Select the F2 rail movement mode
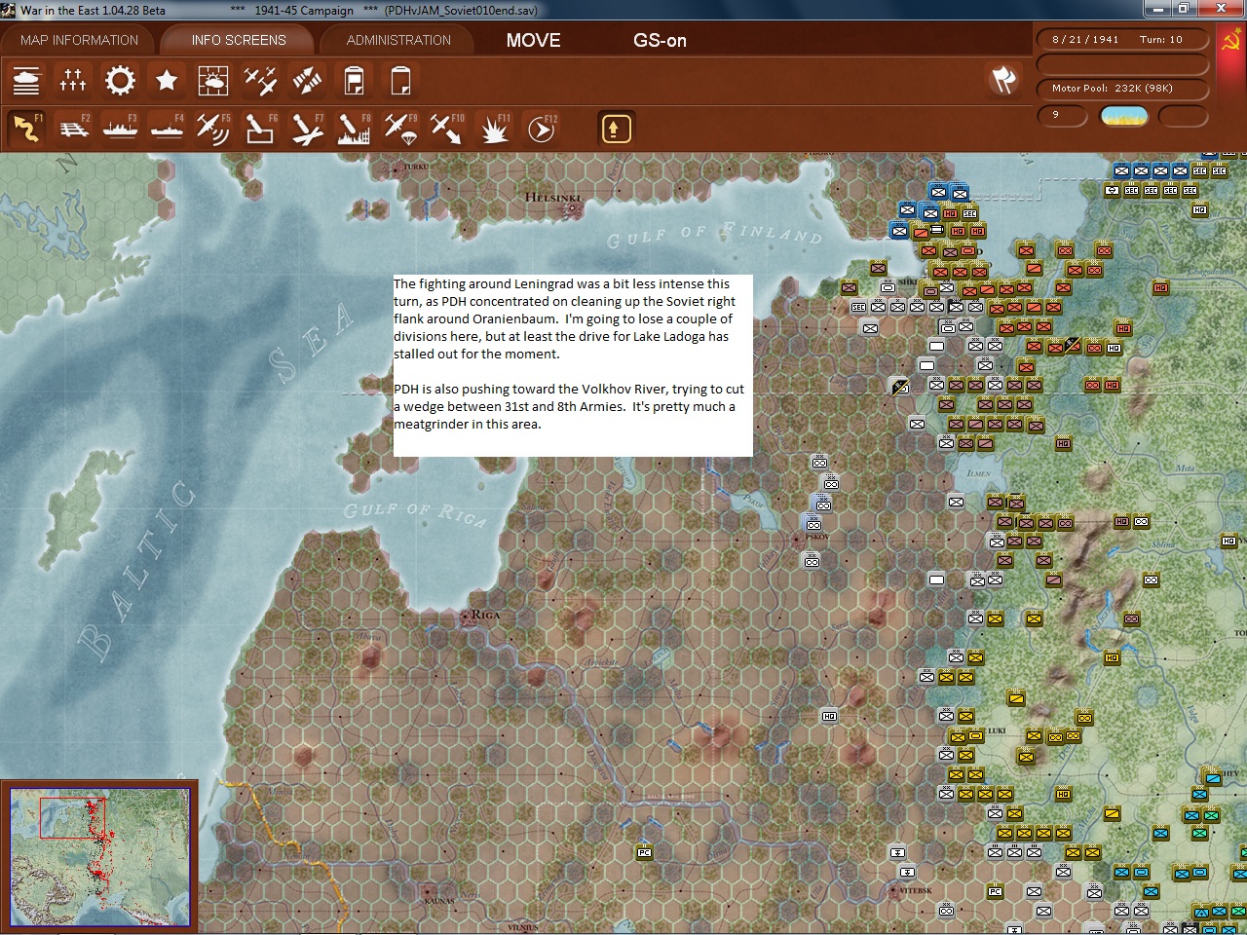Screen dimensions: 1247x935 point(73,129)
